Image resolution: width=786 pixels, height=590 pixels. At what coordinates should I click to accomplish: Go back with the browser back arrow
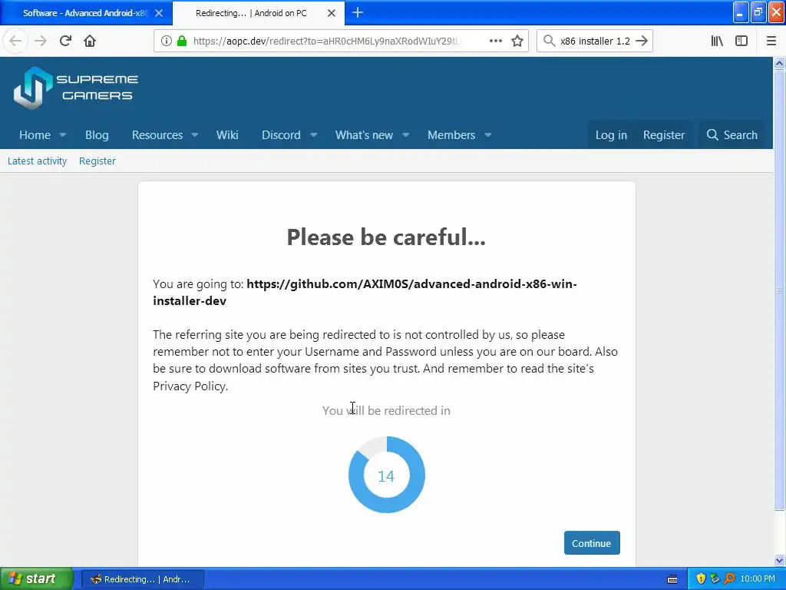pyautogui.click(x=15, y=41)
